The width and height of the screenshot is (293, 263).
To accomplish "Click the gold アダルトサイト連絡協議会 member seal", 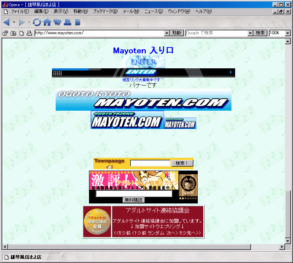I will pyautogui.click(x=97, y=221).
